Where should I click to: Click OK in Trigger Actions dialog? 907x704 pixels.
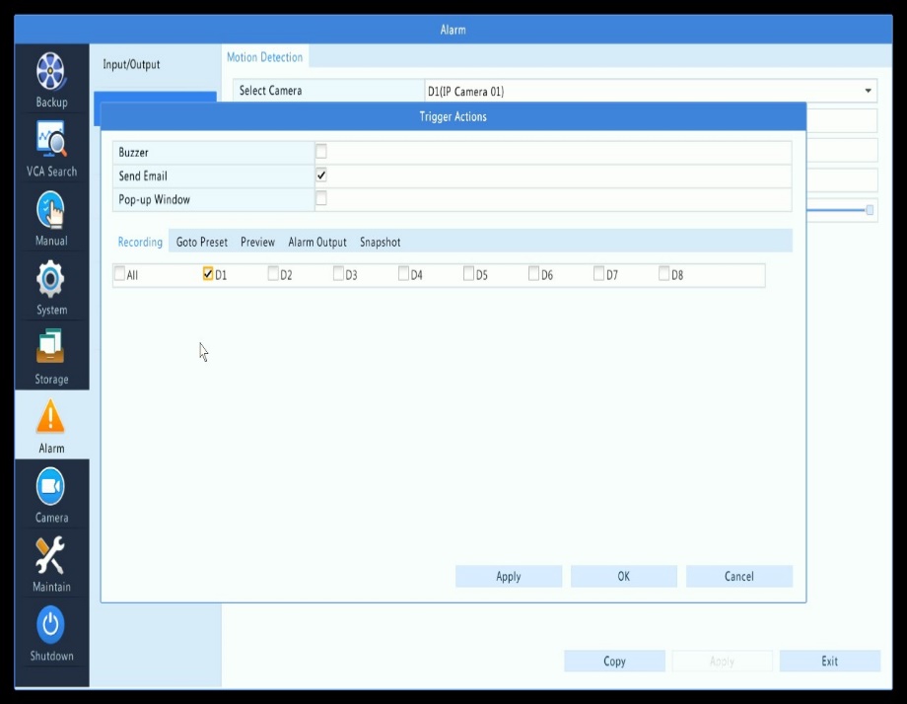click(623, 577)
